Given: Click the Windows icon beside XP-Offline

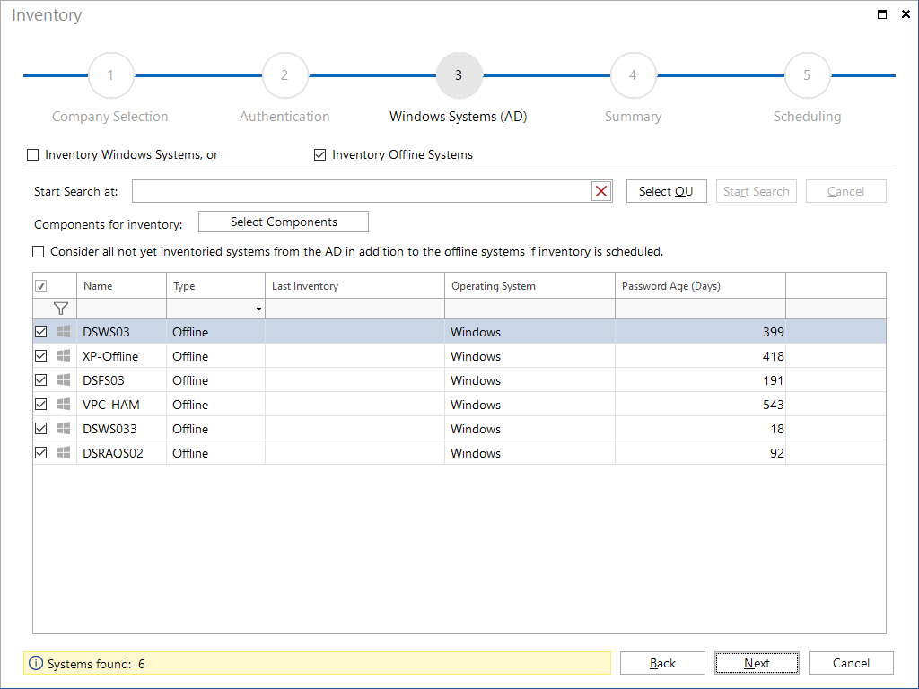Looking at the screenshot, I should pyautogui.click(x=64, y=355).
